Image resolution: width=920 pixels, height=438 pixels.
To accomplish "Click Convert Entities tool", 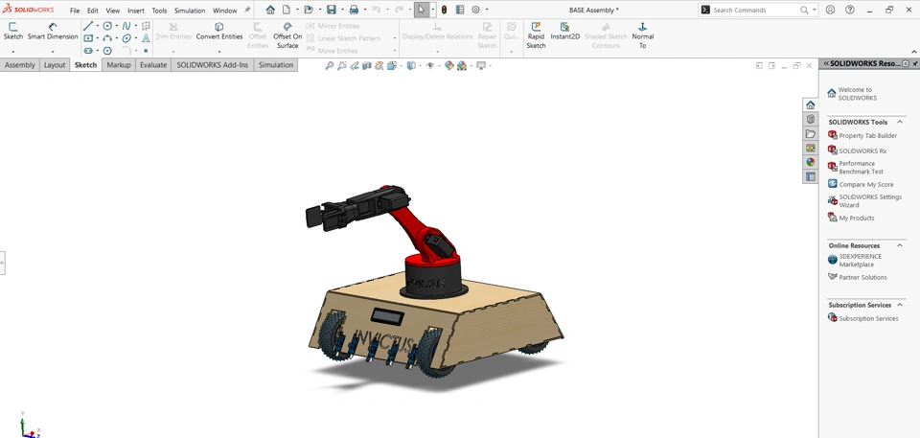I will (218, 31).
